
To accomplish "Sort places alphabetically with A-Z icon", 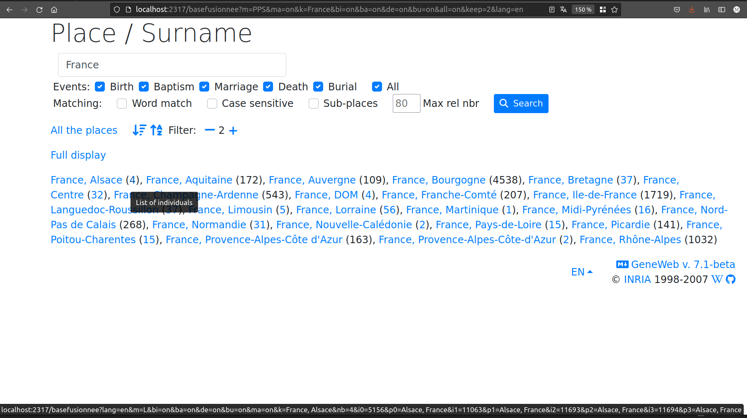I will (x=156, y=130).
